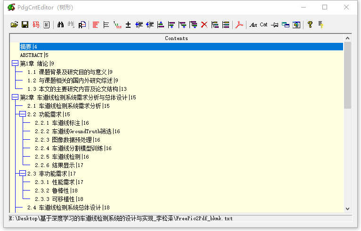361x231 pixels.
Task: Click the grayed Find Next binoculars icon
Action: [x=71, y=24]
